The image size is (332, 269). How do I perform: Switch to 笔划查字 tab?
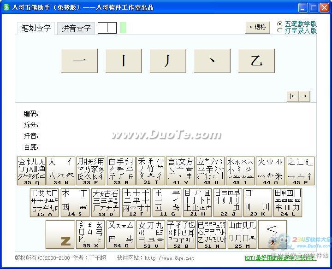tap(36, 29)
